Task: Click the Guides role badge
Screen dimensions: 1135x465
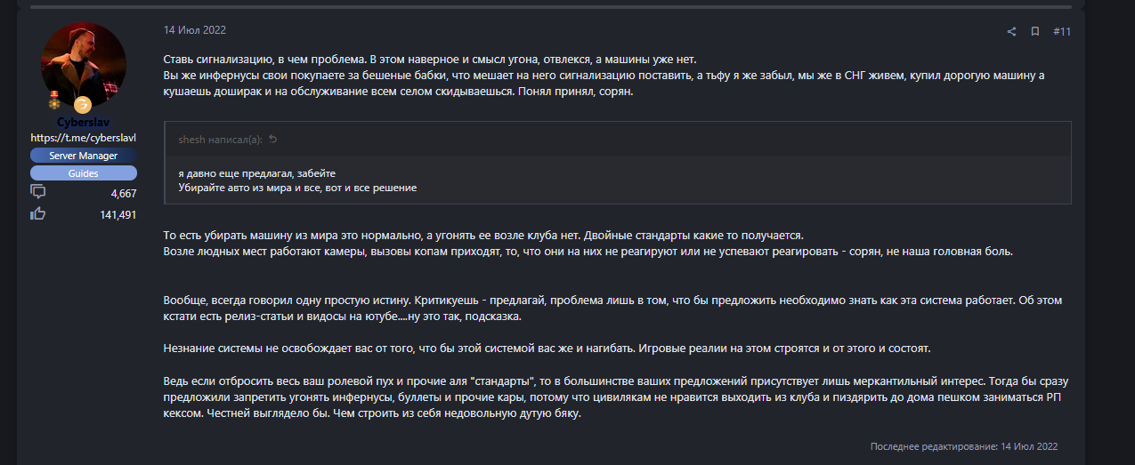Action: [84, 173]
